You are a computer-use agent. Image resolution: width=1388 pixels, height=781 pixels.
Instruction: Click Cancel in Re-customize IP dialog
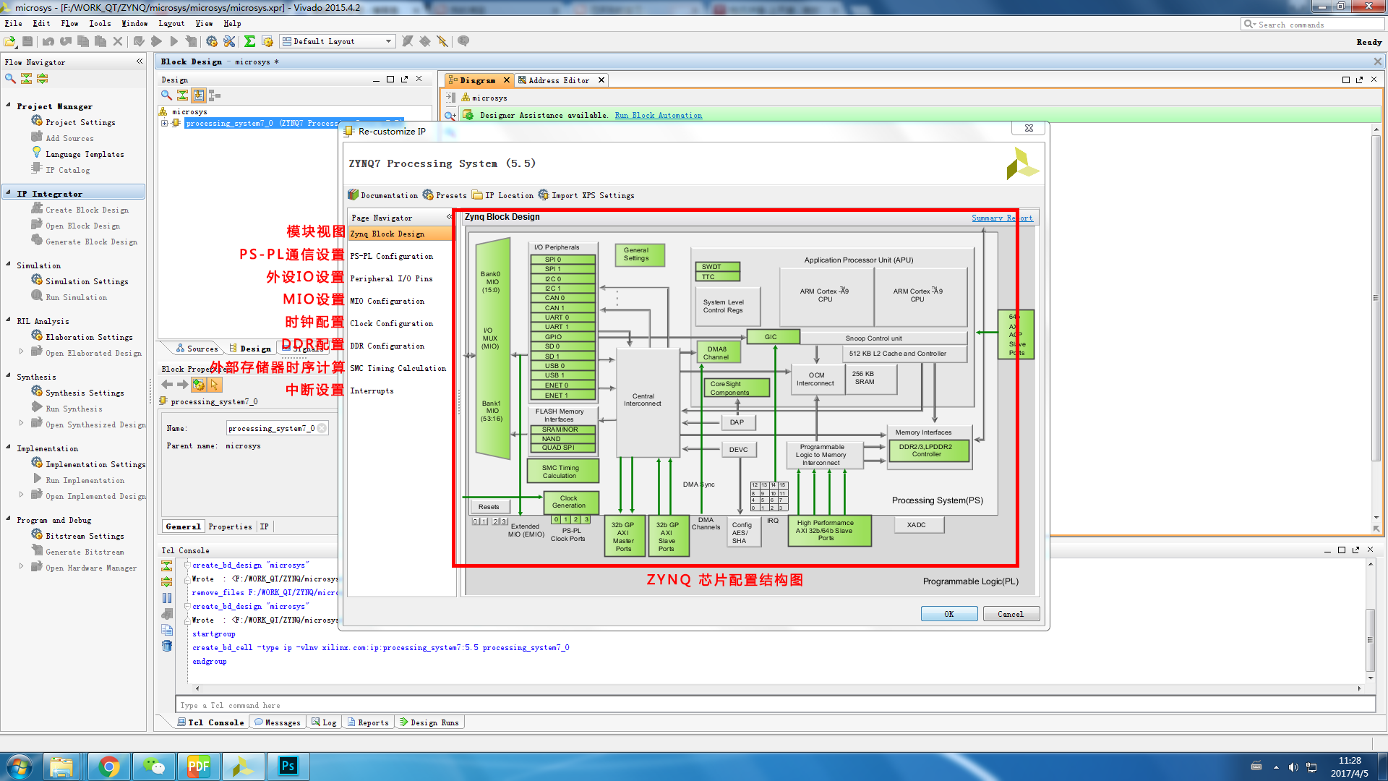tap(1010, 614)
